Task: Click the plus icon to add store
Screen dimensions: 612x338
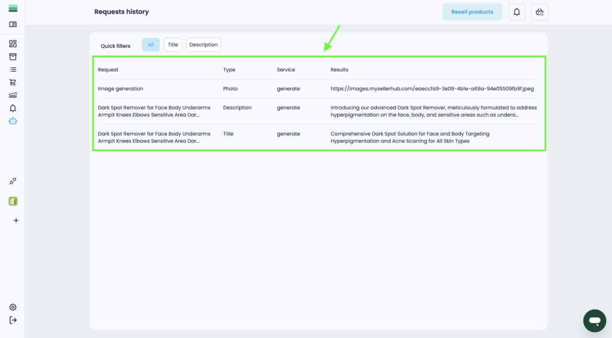Action: 16,220
